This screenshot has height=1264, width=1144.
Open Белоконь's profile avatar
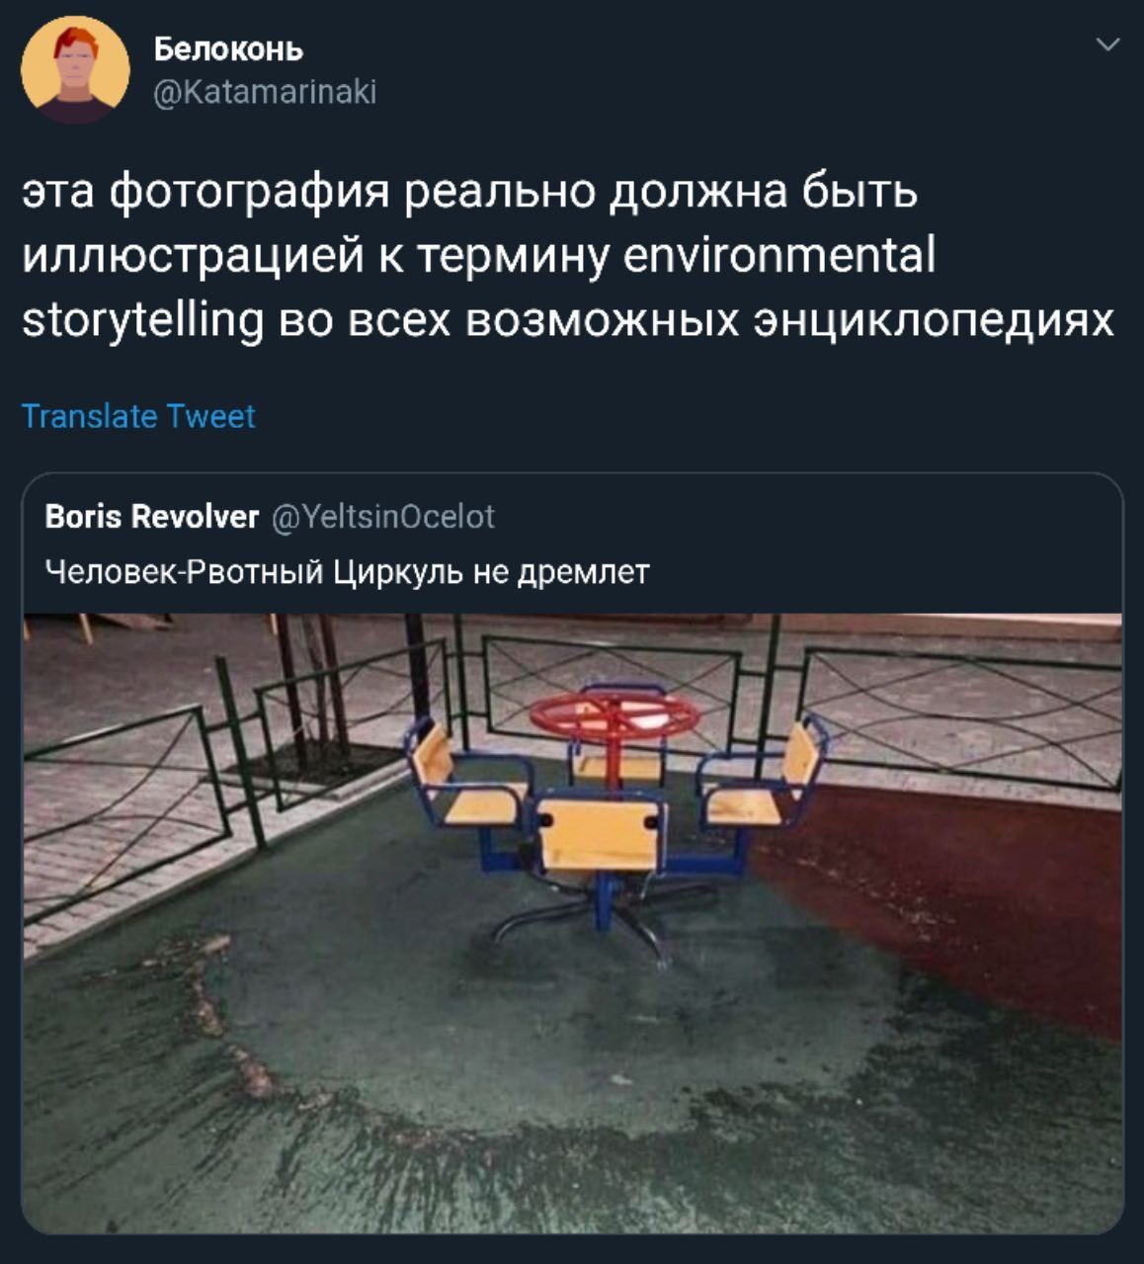(75, 69)
